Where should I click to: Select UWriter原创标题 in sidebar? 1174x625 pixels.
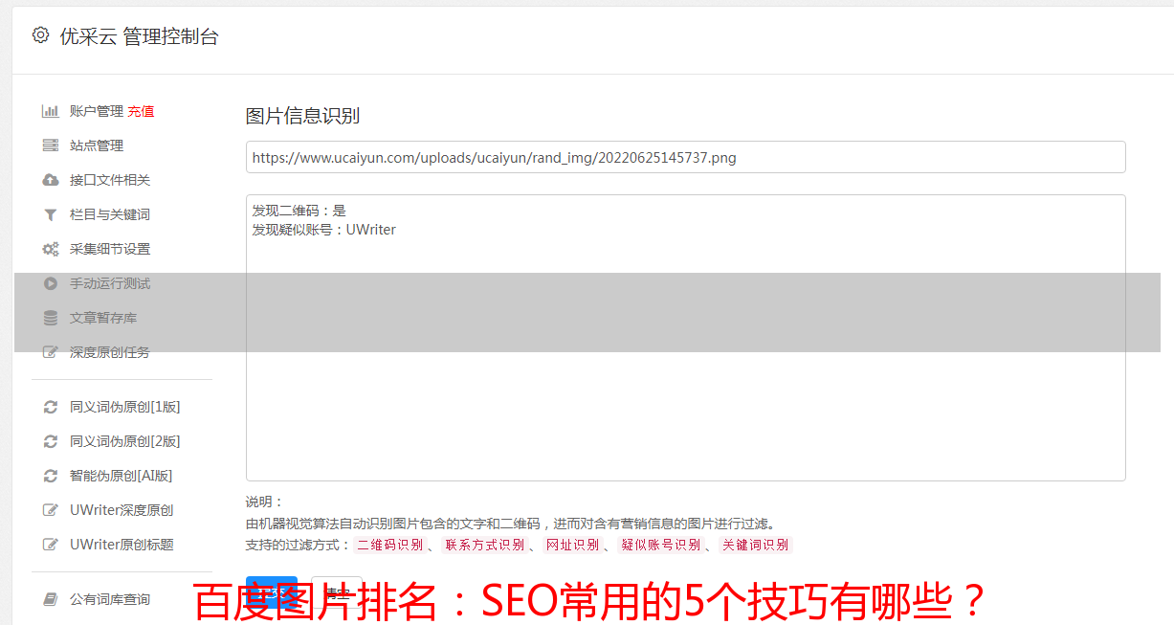click(x=122, y=545)
